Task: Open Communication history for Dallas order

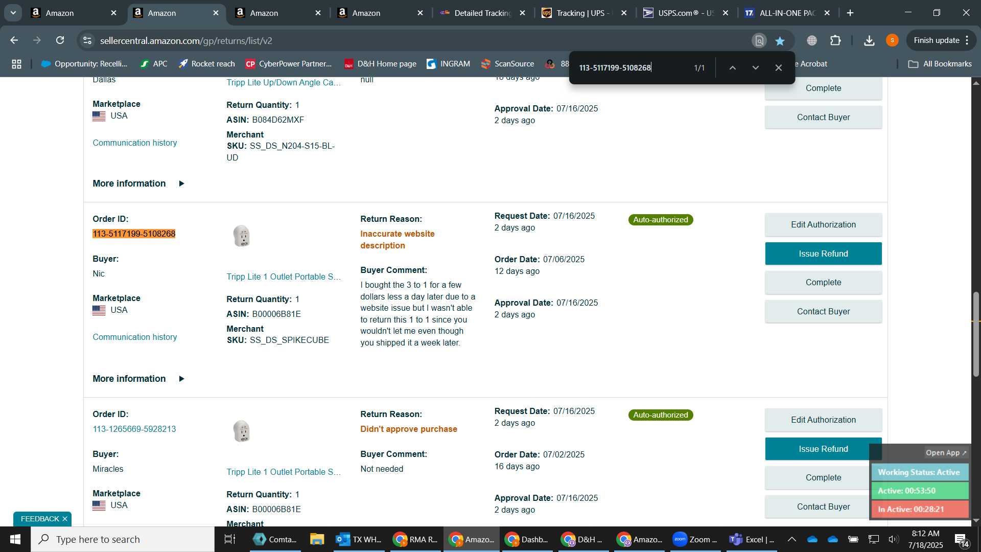Action: 135,143
